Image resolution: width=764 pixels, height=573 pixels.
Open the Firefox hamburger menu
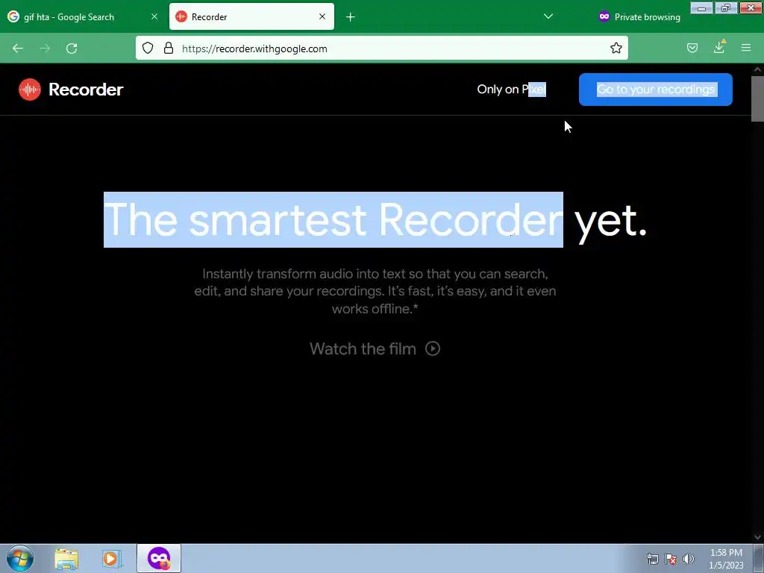[x=746, y=48]
